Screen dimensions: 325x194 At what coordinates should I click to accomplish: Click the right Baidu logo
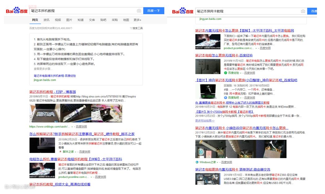(183, 11)
